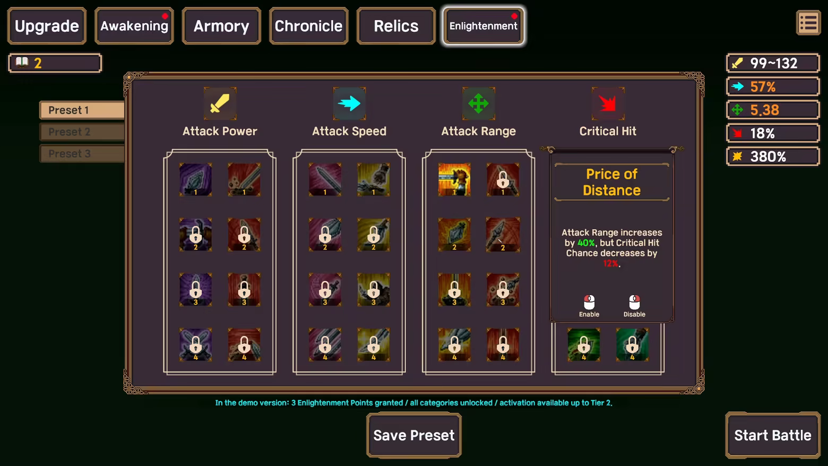Click the Attack Power sword icon
Screen dimensions: 828x466
pyautogui.click(x=220, y=103)
